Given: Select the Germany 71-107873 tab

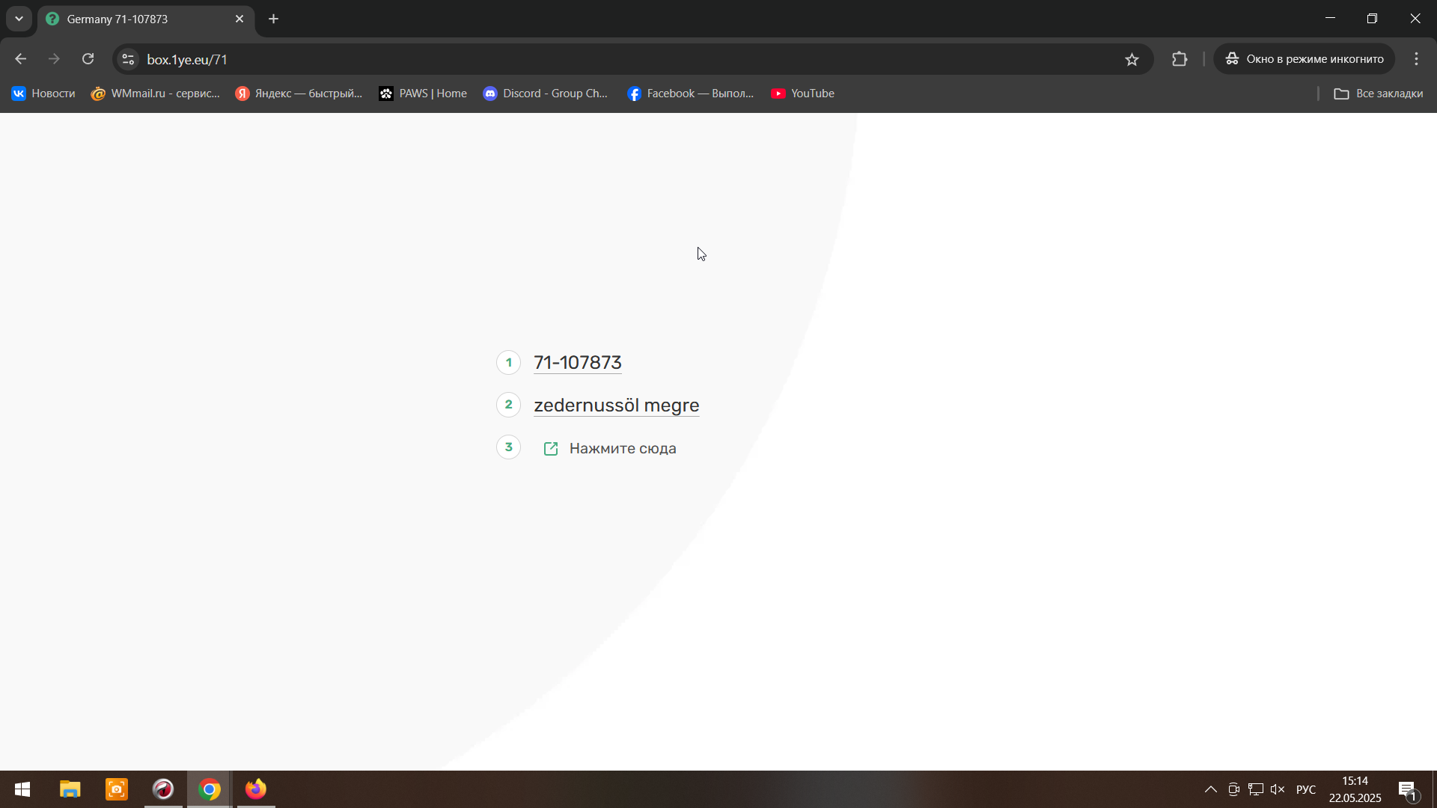Looking at the screenshot, I should point(146,19).
